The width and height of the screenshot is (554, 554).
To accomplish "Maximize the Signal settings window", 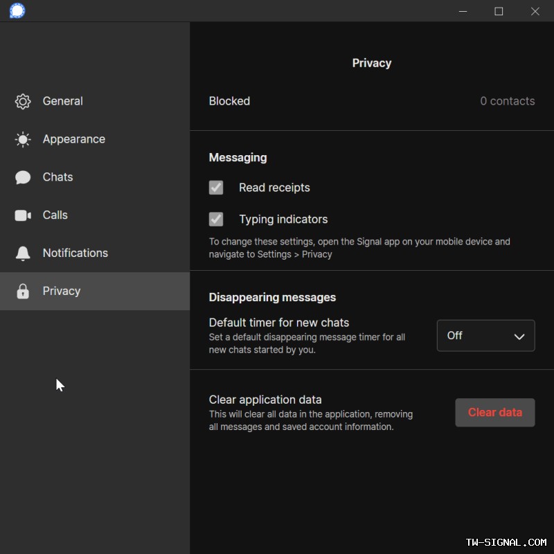I will click(x=499, y=11).
